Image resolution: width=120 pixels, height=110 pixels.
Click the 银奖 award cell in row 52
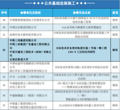pos(115,50)
